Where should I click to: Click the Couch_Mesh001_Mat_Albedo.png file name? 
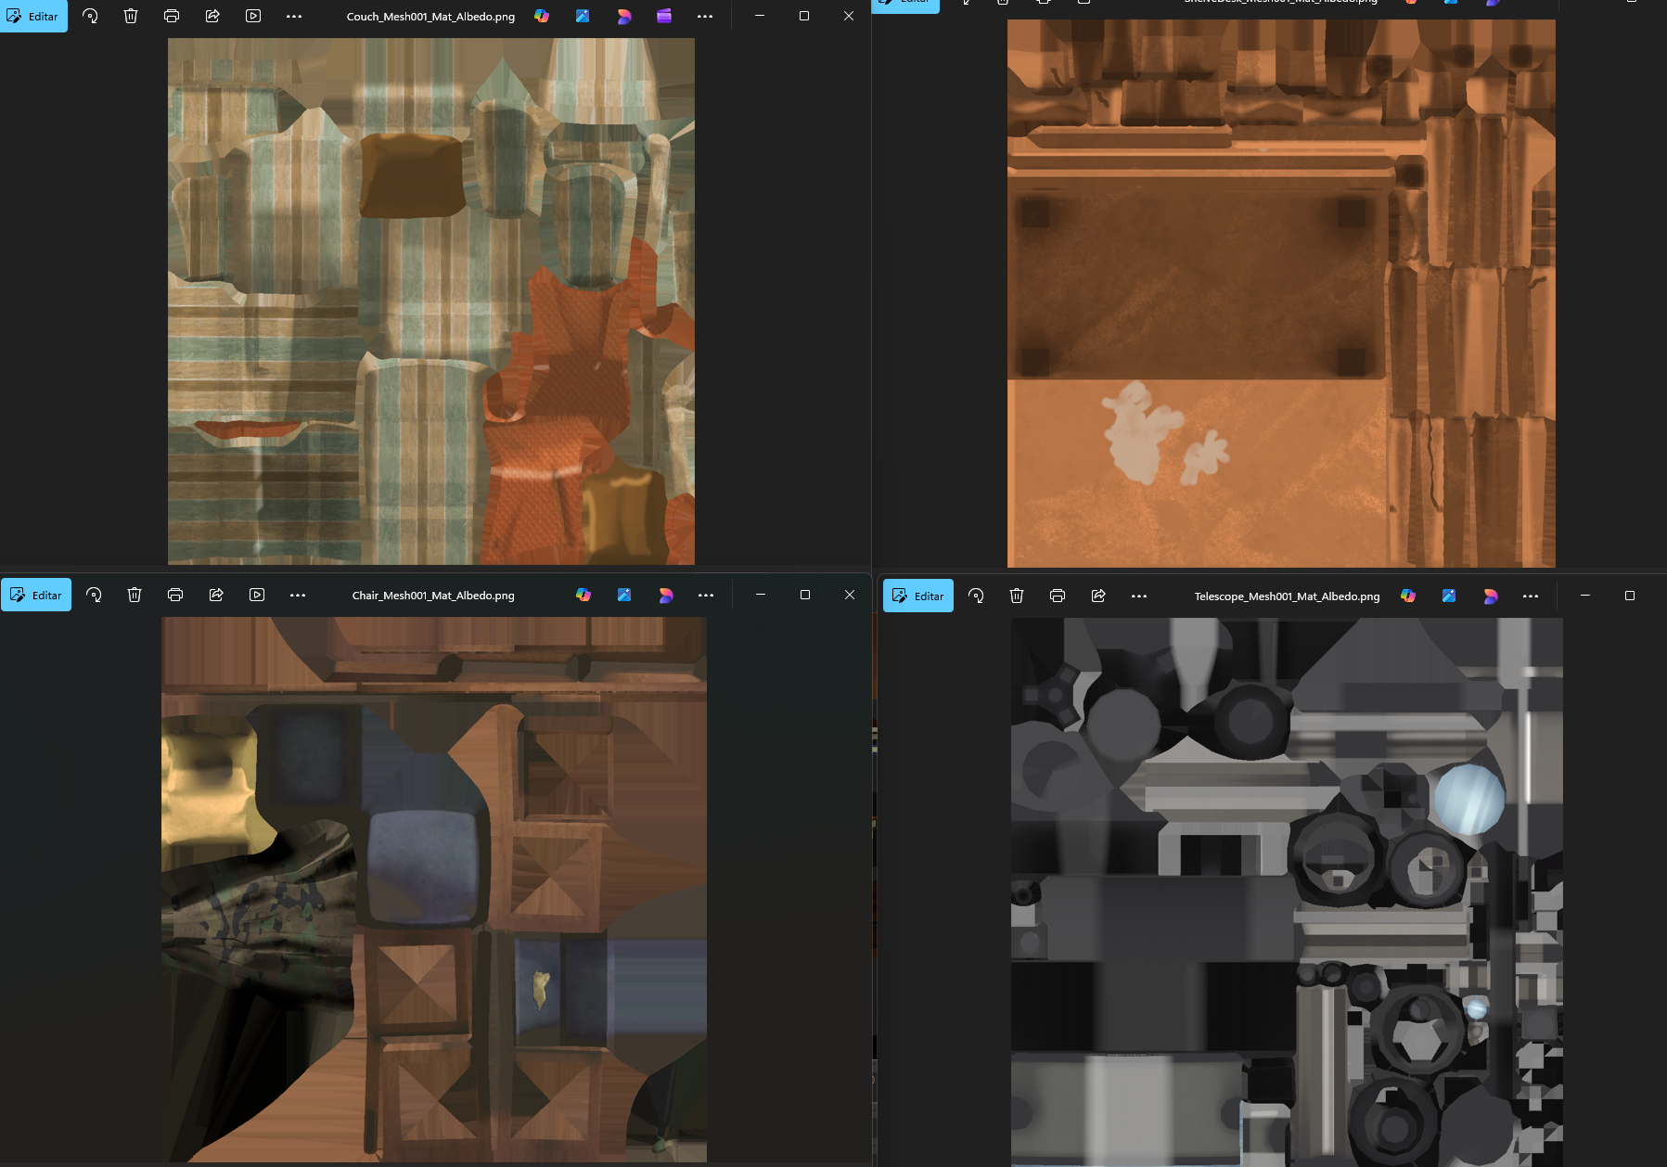click(x=430, y=17)
